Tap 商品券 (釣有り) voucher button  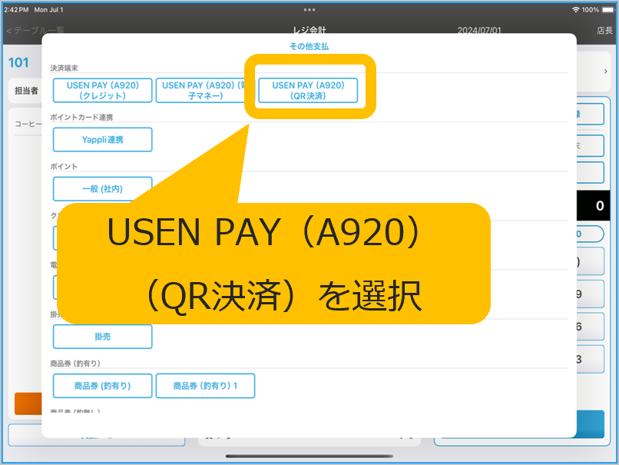102,386
